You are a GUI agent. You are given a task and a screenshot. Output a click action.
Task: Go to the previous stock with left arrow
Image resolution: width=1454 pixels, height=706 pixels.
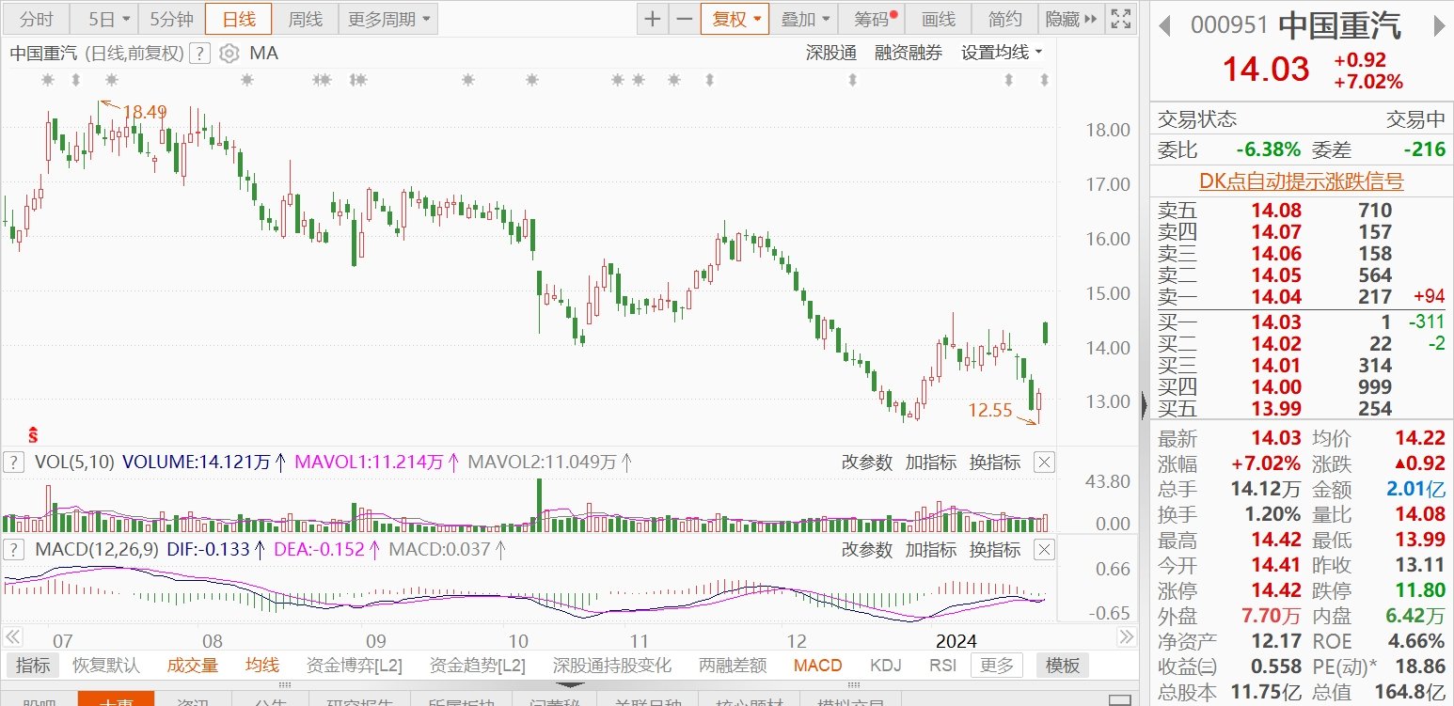click(1164, 25)
